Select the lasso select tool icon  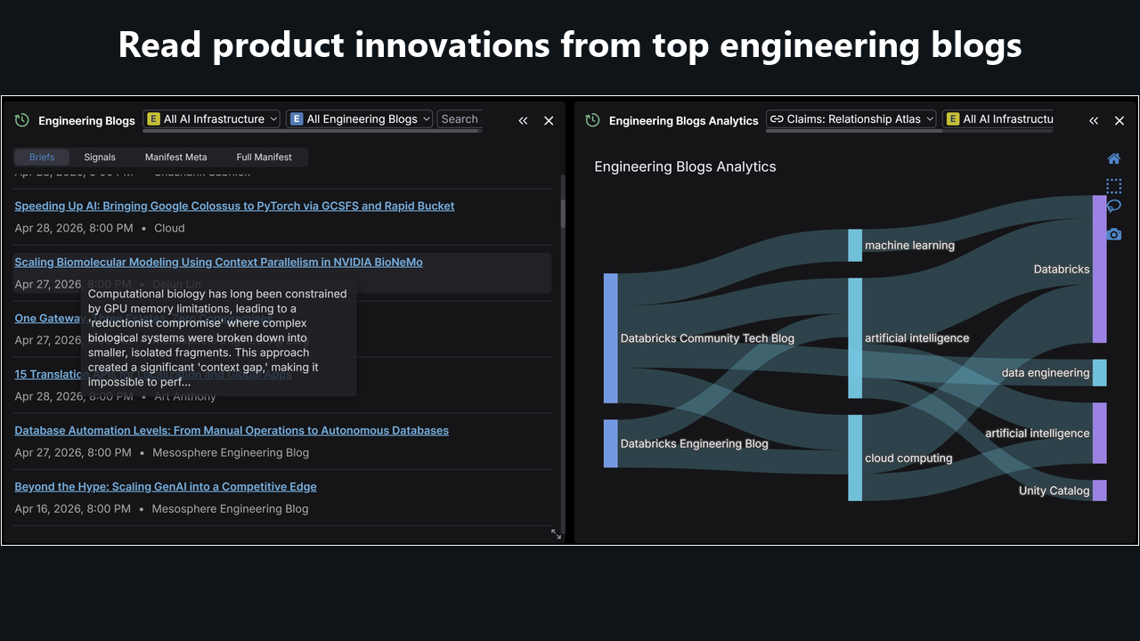[1113, 207]
